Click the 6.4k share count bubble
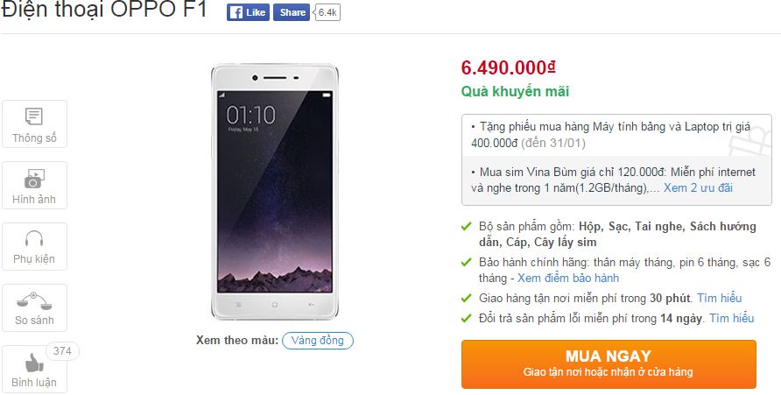The width and height of the screenshot is (781, 395). pyautogui.click(x=327, y=12)
